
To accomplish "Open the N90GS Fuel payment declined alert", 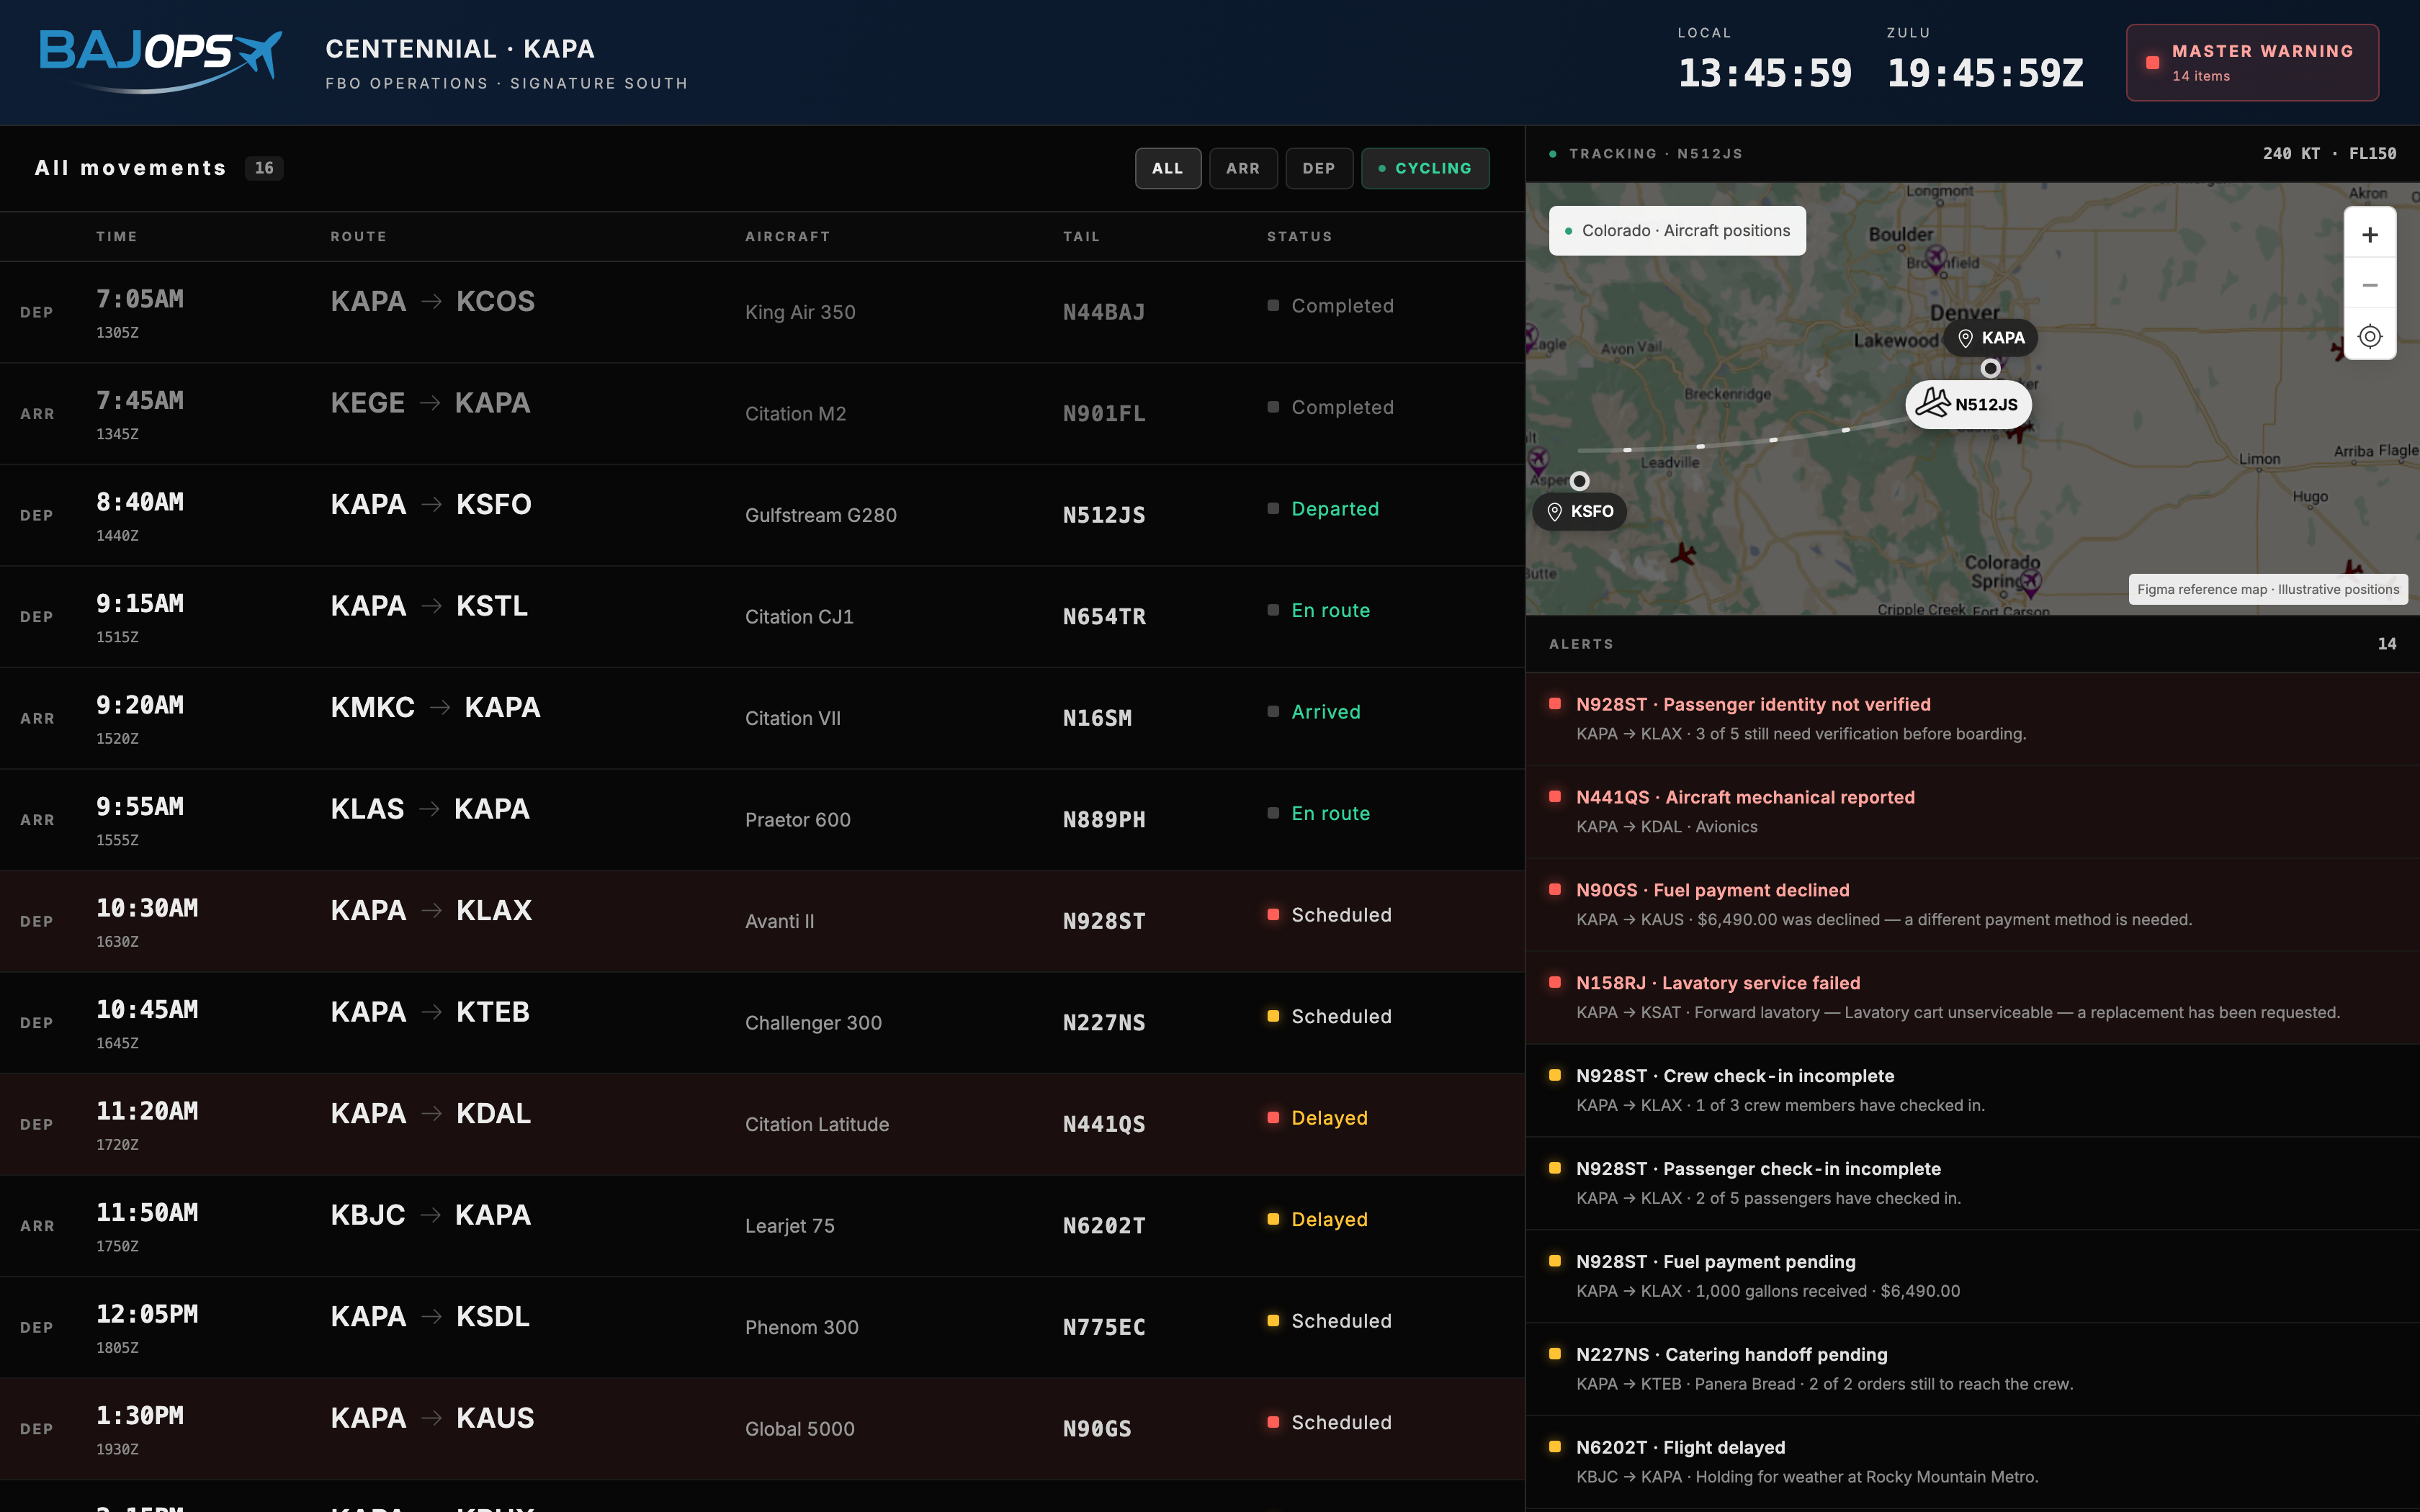I will click(1972, 905).
